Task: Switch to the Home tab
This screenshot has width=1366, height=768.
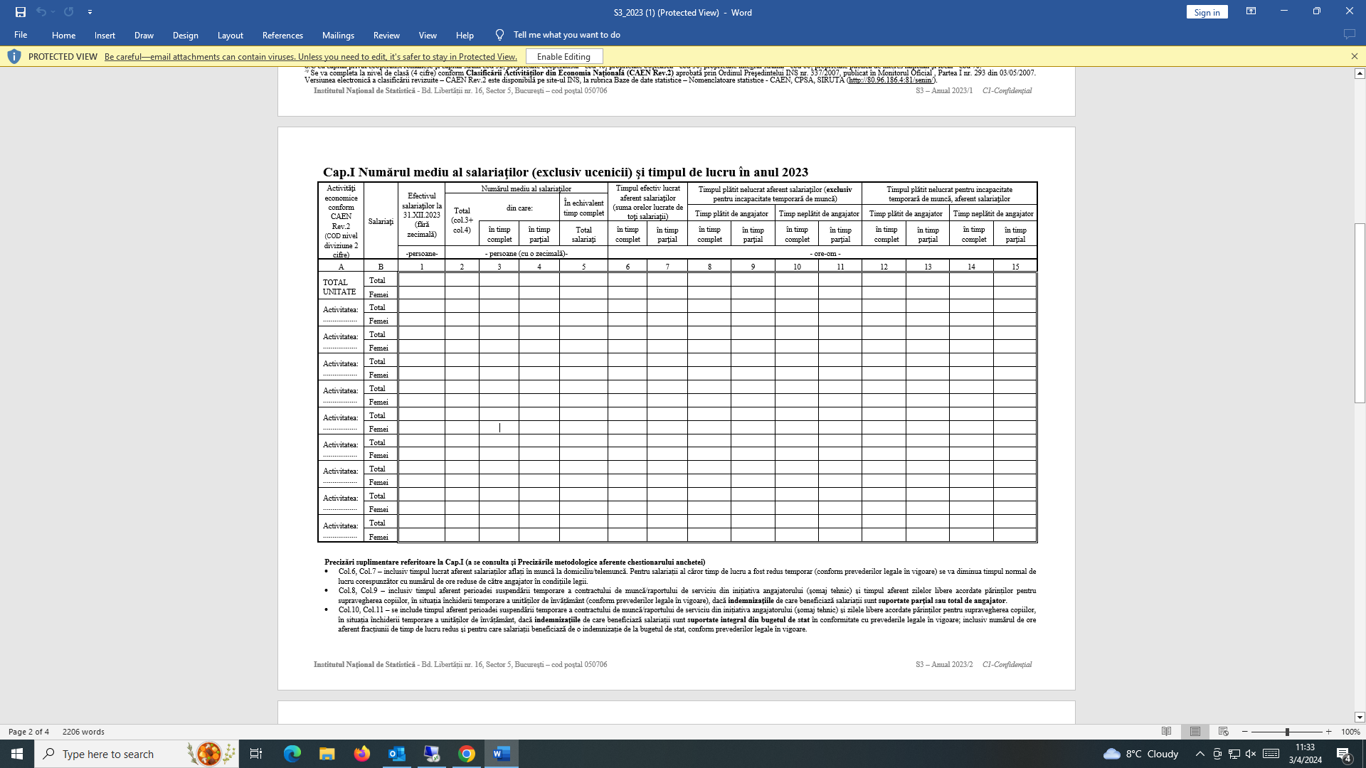Action: click(63, 35)
